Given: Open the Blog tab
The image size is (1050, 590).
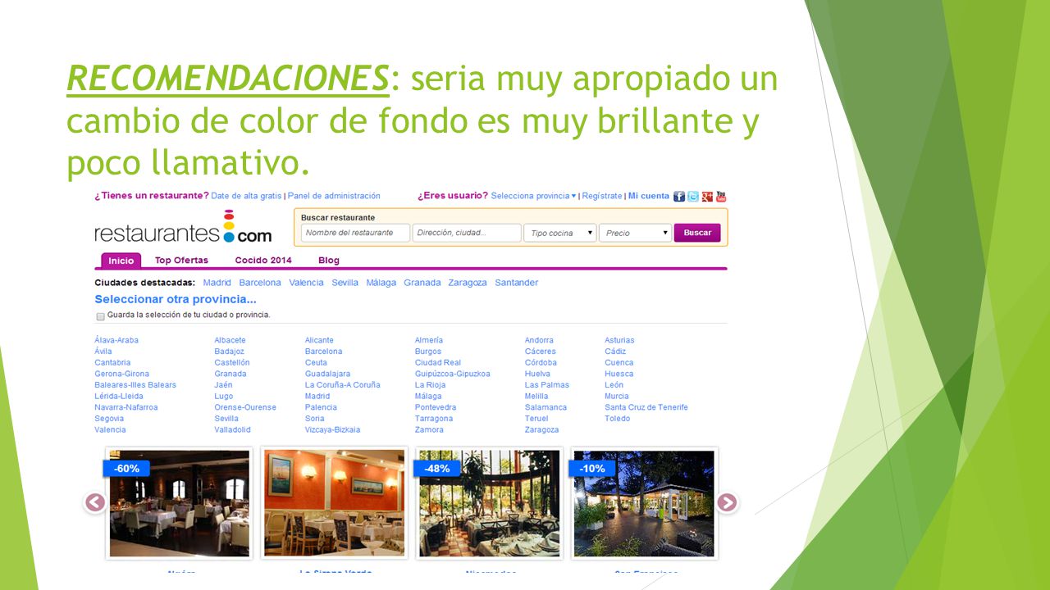Looking at the screenshot, I should pos(329,261).
